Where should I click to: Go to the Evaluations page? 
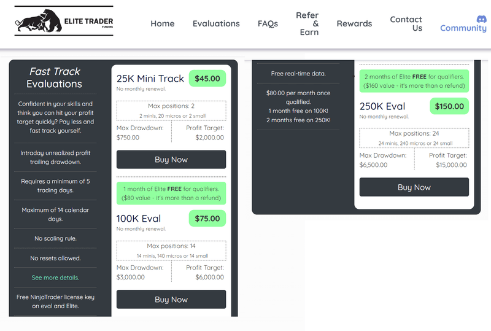[x=216, y=23]
